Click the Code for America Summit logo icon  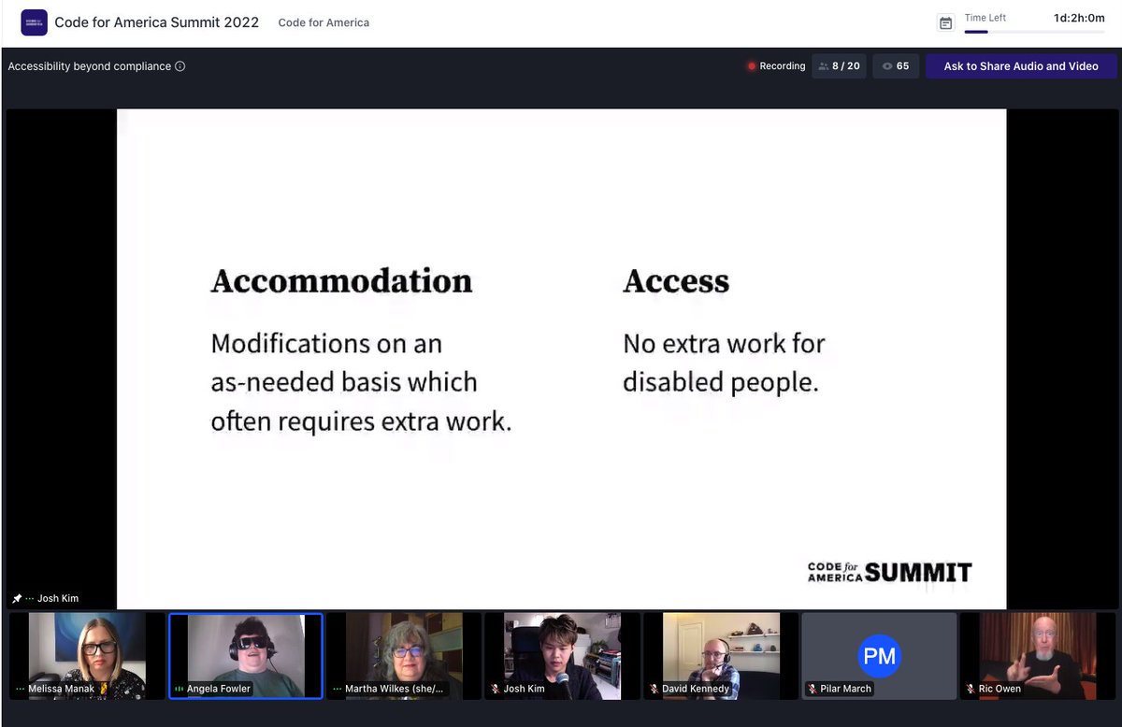[34, 21]
